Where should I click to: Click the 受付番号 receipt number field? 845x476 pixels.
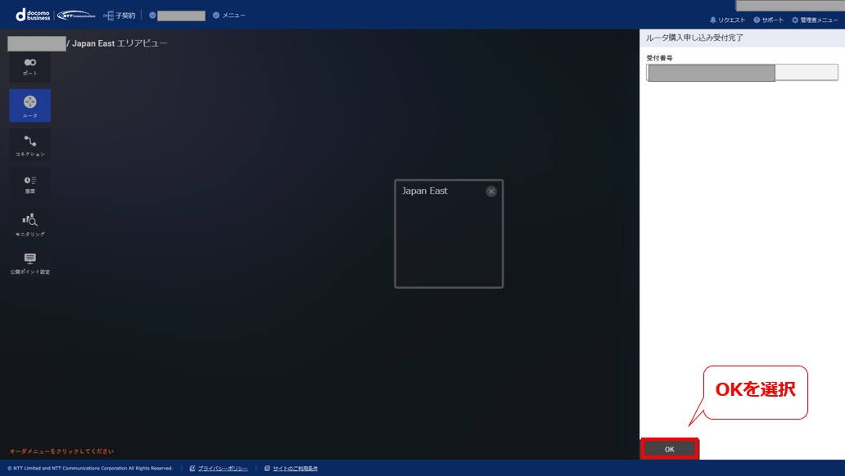[742, 73]
